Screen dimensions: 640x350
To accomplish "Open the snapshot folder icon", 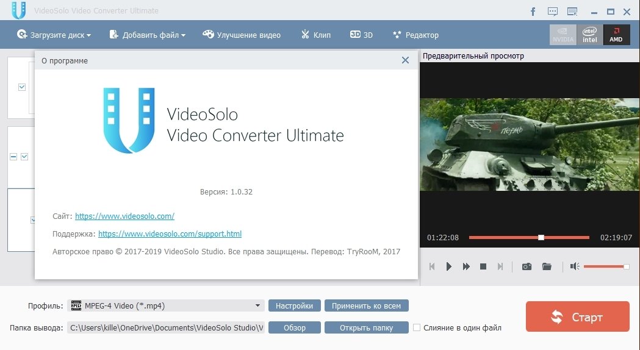I will pos(547,266).
